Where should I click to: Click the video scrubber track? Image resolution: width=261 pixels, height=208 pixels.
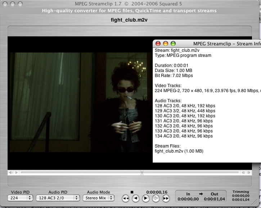tap(130, 173)
